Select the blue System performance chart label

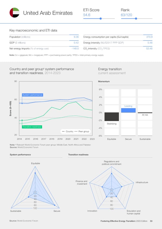click(32, 95)
